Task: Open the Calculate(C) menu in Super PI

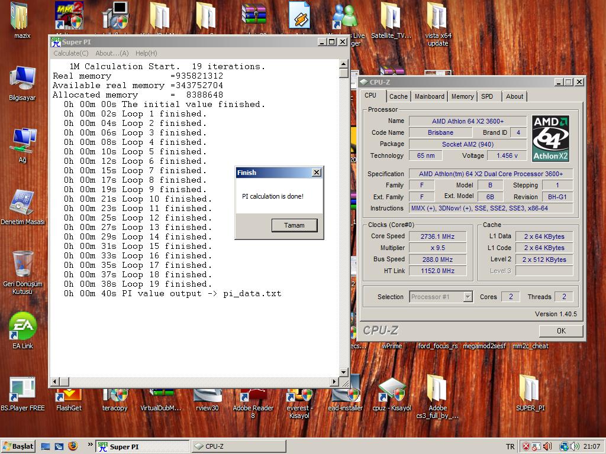Action: coord(71,53)
